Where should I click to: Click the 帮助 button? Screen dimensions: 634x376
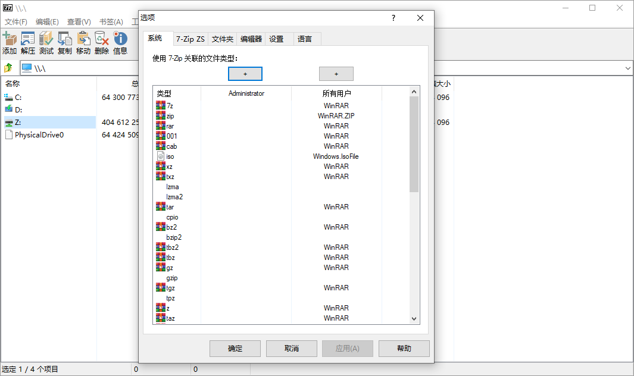tap(404, 349)
